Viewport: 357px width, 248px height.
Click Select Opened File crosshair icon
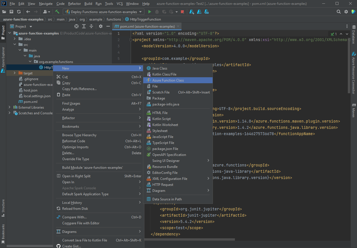tap(76, 26)
